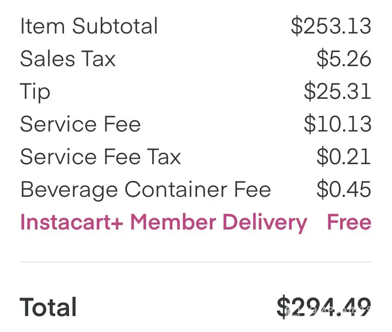Click the pink Free delivery value
The image size is (392, 332).
click(349, 223)
